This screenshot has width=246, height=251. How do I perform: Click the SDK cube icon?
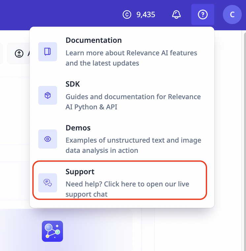(x=47, y=96)
